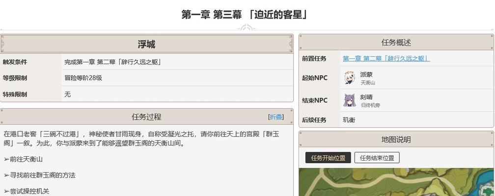
Task: Click the 后续任务 label
Action: point(314,120)
